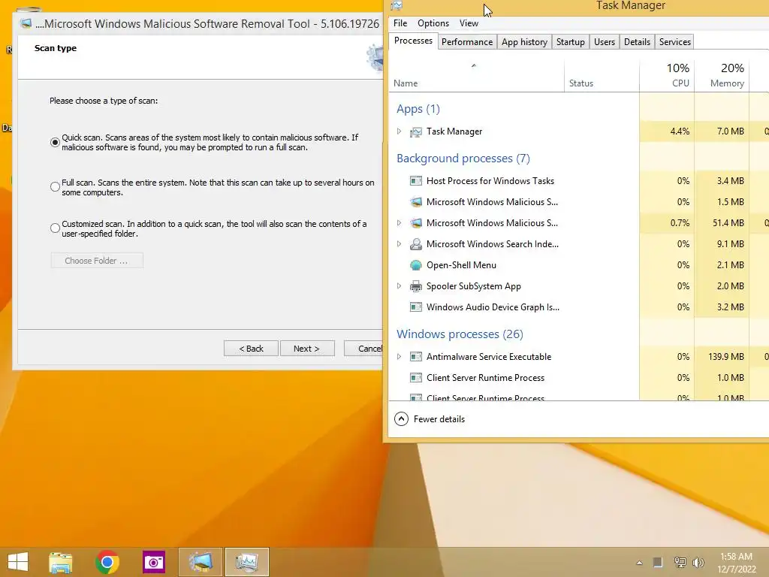The image size is (769, 577).
Task: Open File Explorer from the taskbar
Action: pyautogui.click(x=61, y=562)
